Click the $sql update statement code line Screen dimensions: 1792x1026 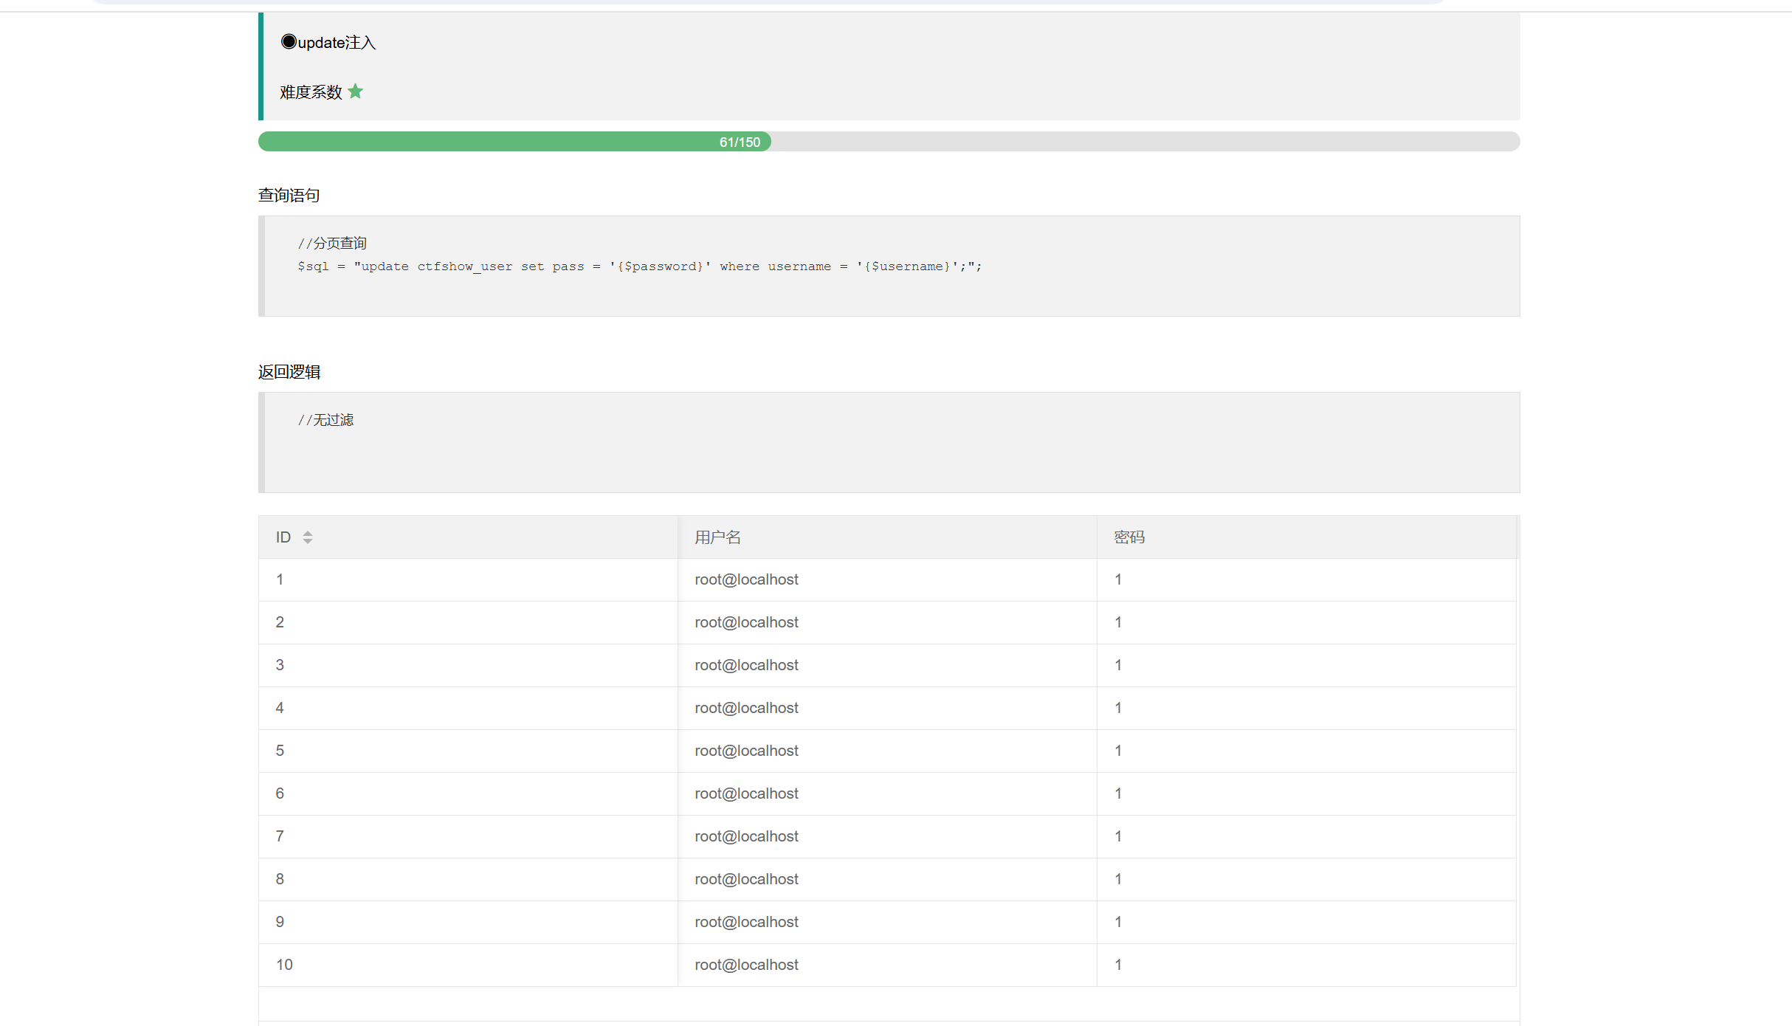pos(639,266)
